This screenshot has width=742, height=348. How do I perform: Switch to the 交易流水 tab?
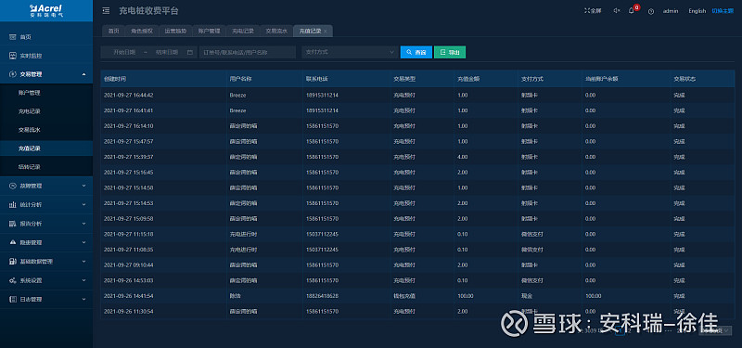[276, 31]
